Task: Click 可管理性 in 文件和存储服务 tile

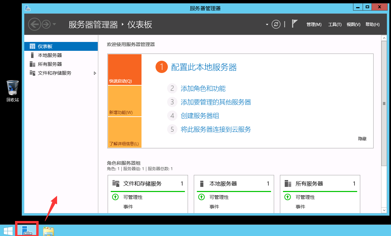Action: coord(133,197)
